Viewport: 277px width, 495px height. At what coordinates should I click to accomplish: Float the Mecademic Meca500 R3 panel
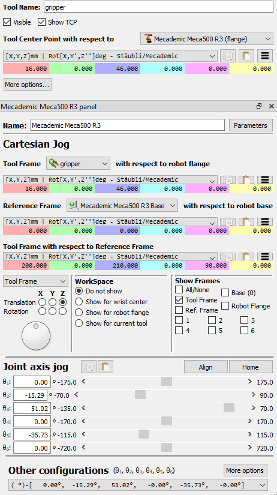259,106
